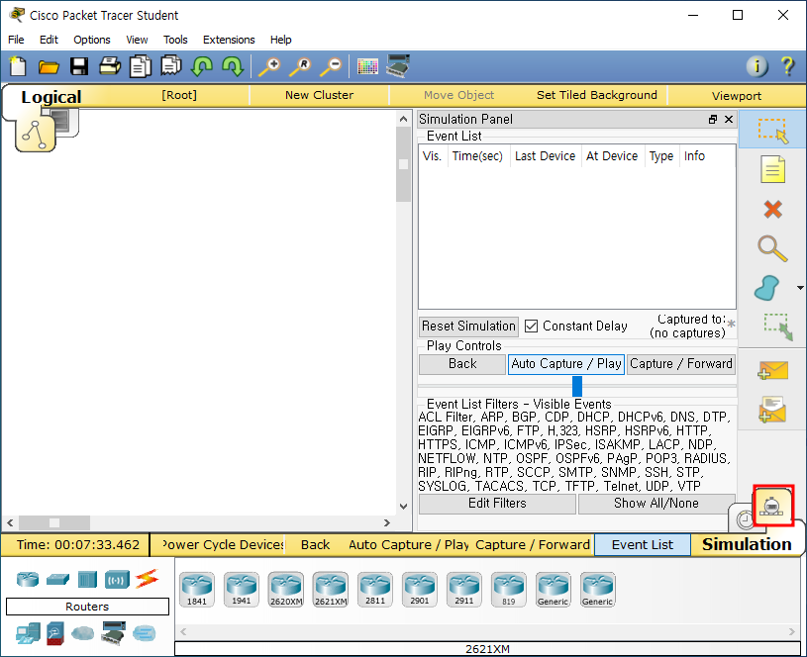This screenshot has width=807, height=657.
Task: Click New Cluster in the top bar
Action: coord(319,95)
